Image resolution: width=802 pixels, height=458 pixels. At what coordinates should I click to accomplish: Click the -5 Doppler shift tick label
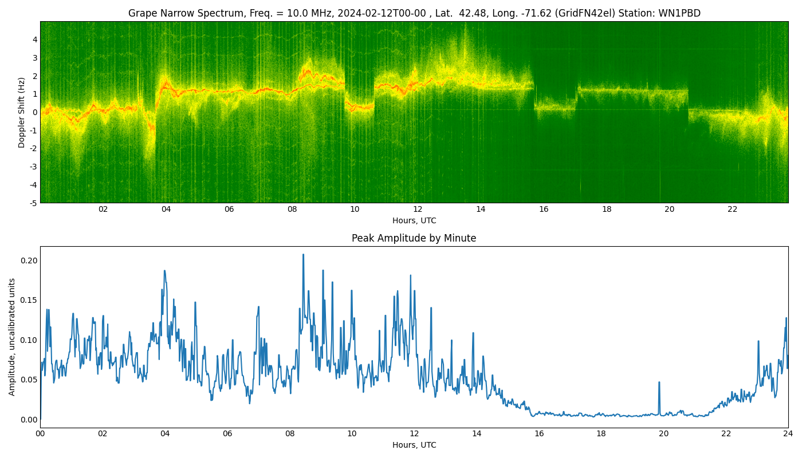pos(33,203)
